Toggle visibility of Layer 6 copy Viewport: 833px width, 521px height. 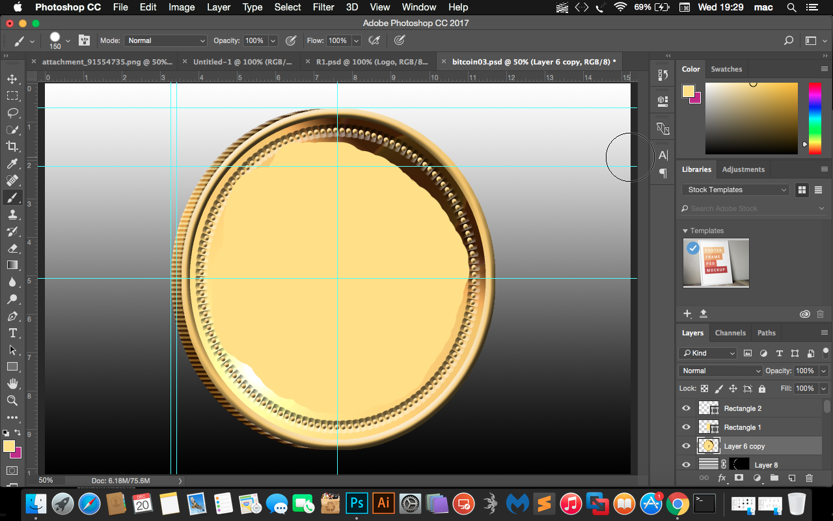[686, 446]
